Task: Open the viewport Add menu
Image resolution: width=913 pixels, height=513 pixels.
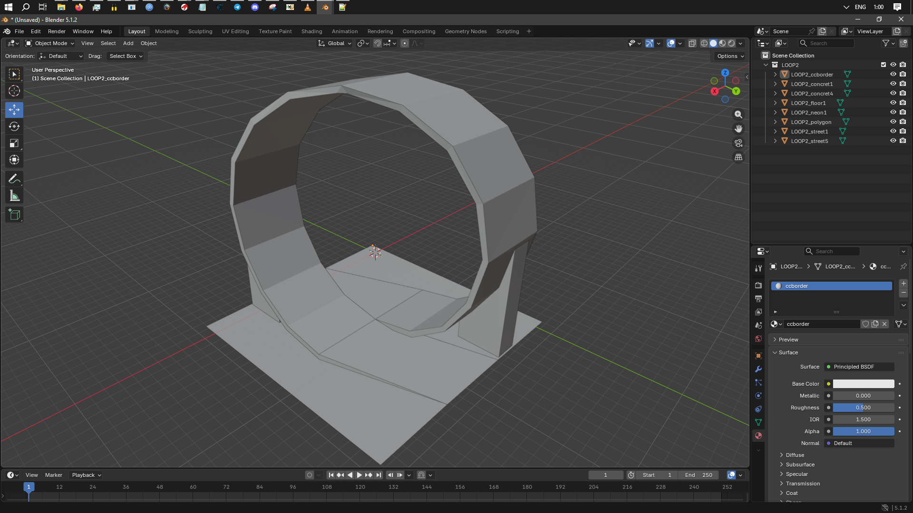Action: pos(128,43)
